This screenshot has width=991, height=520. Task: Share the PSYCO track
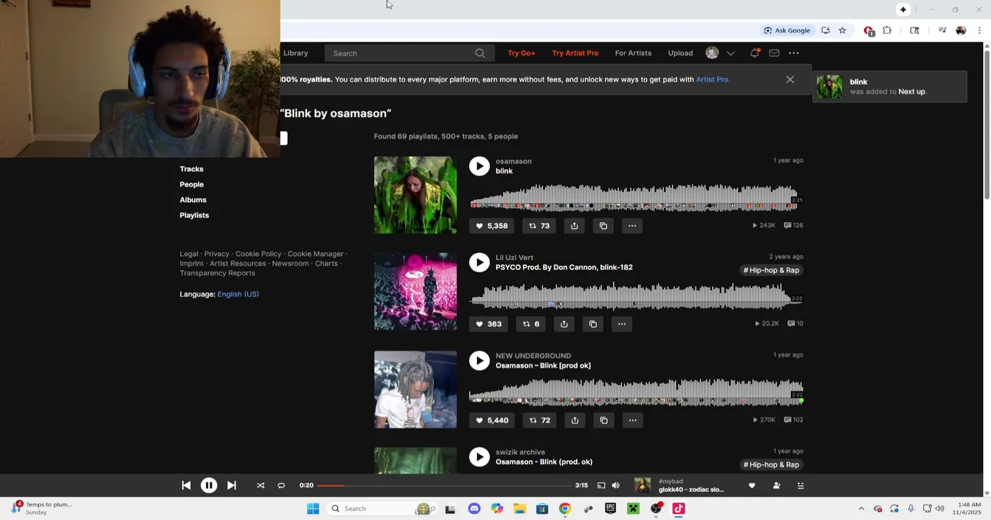click(x=564, y=324)
